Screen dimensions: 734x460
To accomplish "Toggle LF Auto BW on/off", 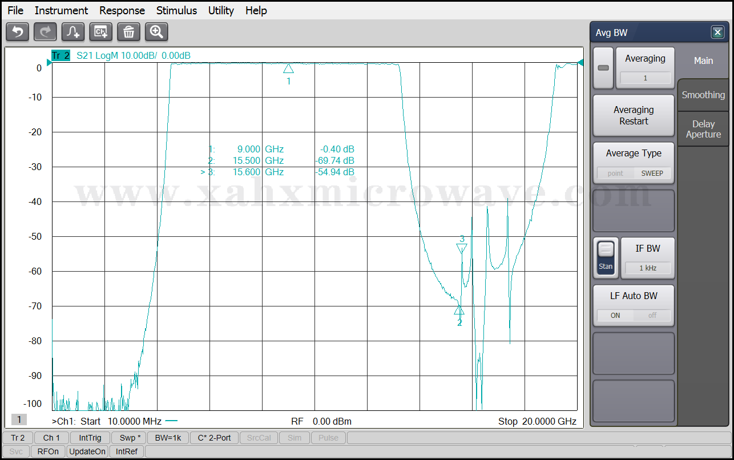I will tap(634, 315).
